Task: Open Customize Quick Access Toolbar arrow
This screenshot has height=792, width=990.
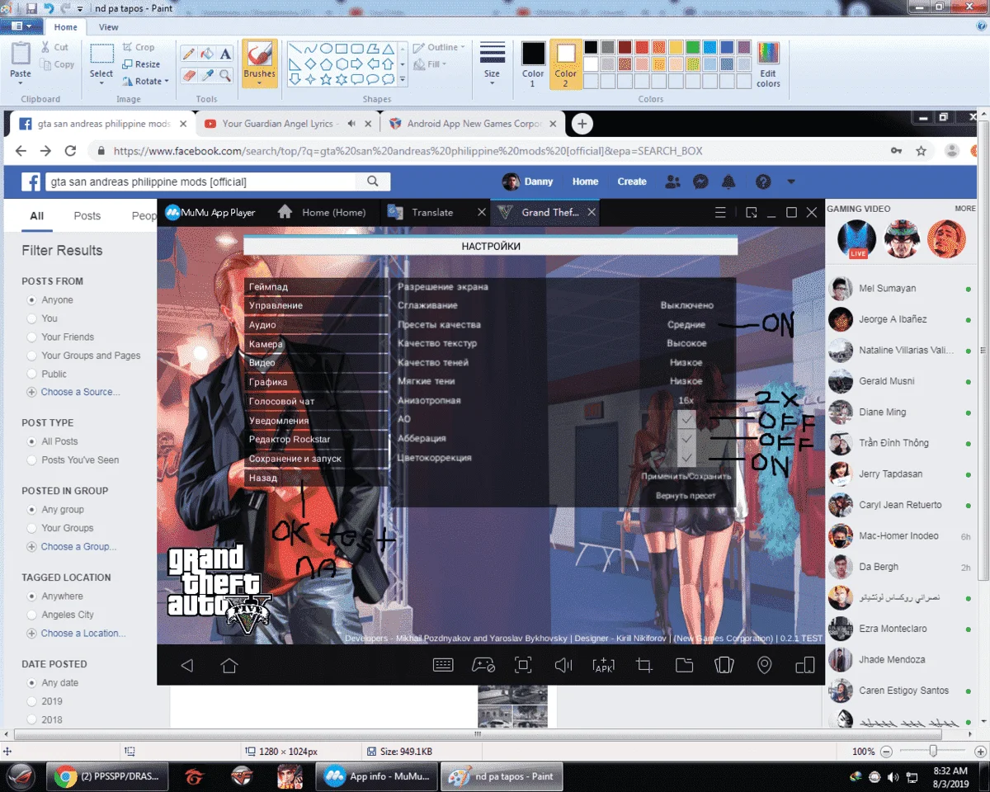Action: [79, 9]
